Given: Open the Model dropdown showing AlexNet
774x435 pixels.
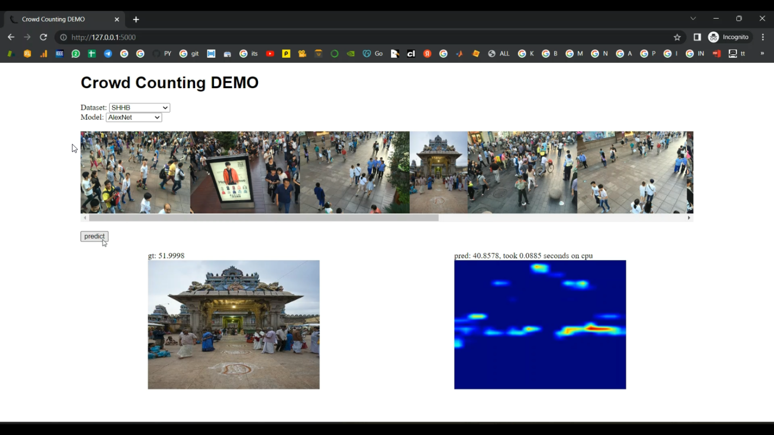Looking at the screenshot, I should [134, 118].
